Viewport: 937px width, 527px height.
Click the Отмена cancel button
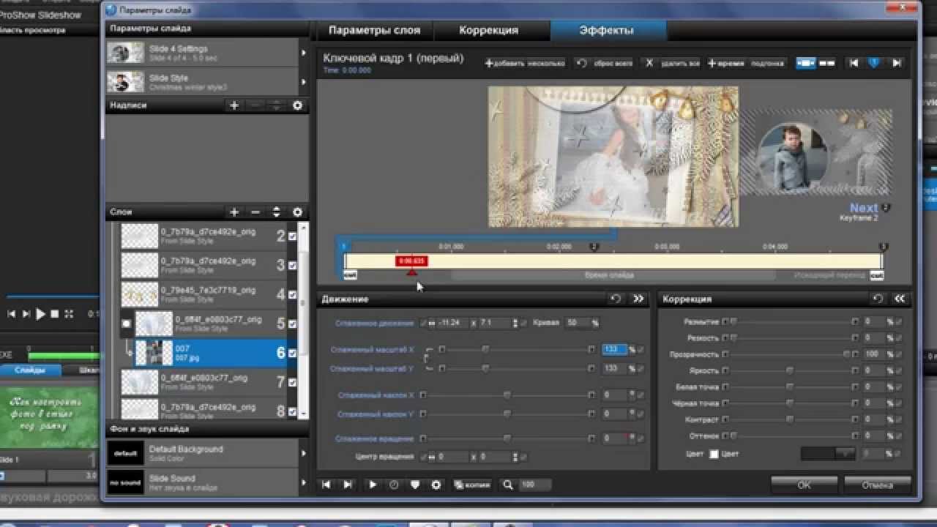coord(877,485)
